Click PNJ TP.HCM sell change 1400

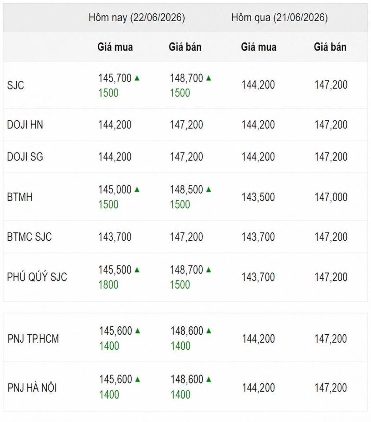click(x=180, y=346)
